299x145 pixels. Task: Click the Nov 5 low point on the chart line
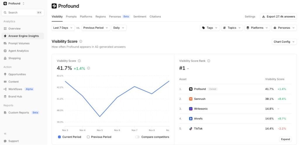(x=100, y=116)
